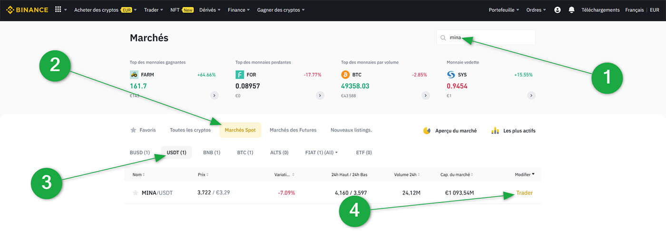Viewport: 666px width, 231px height.
Task: Click the FOR price 0.08957
Action: point(248,86)
